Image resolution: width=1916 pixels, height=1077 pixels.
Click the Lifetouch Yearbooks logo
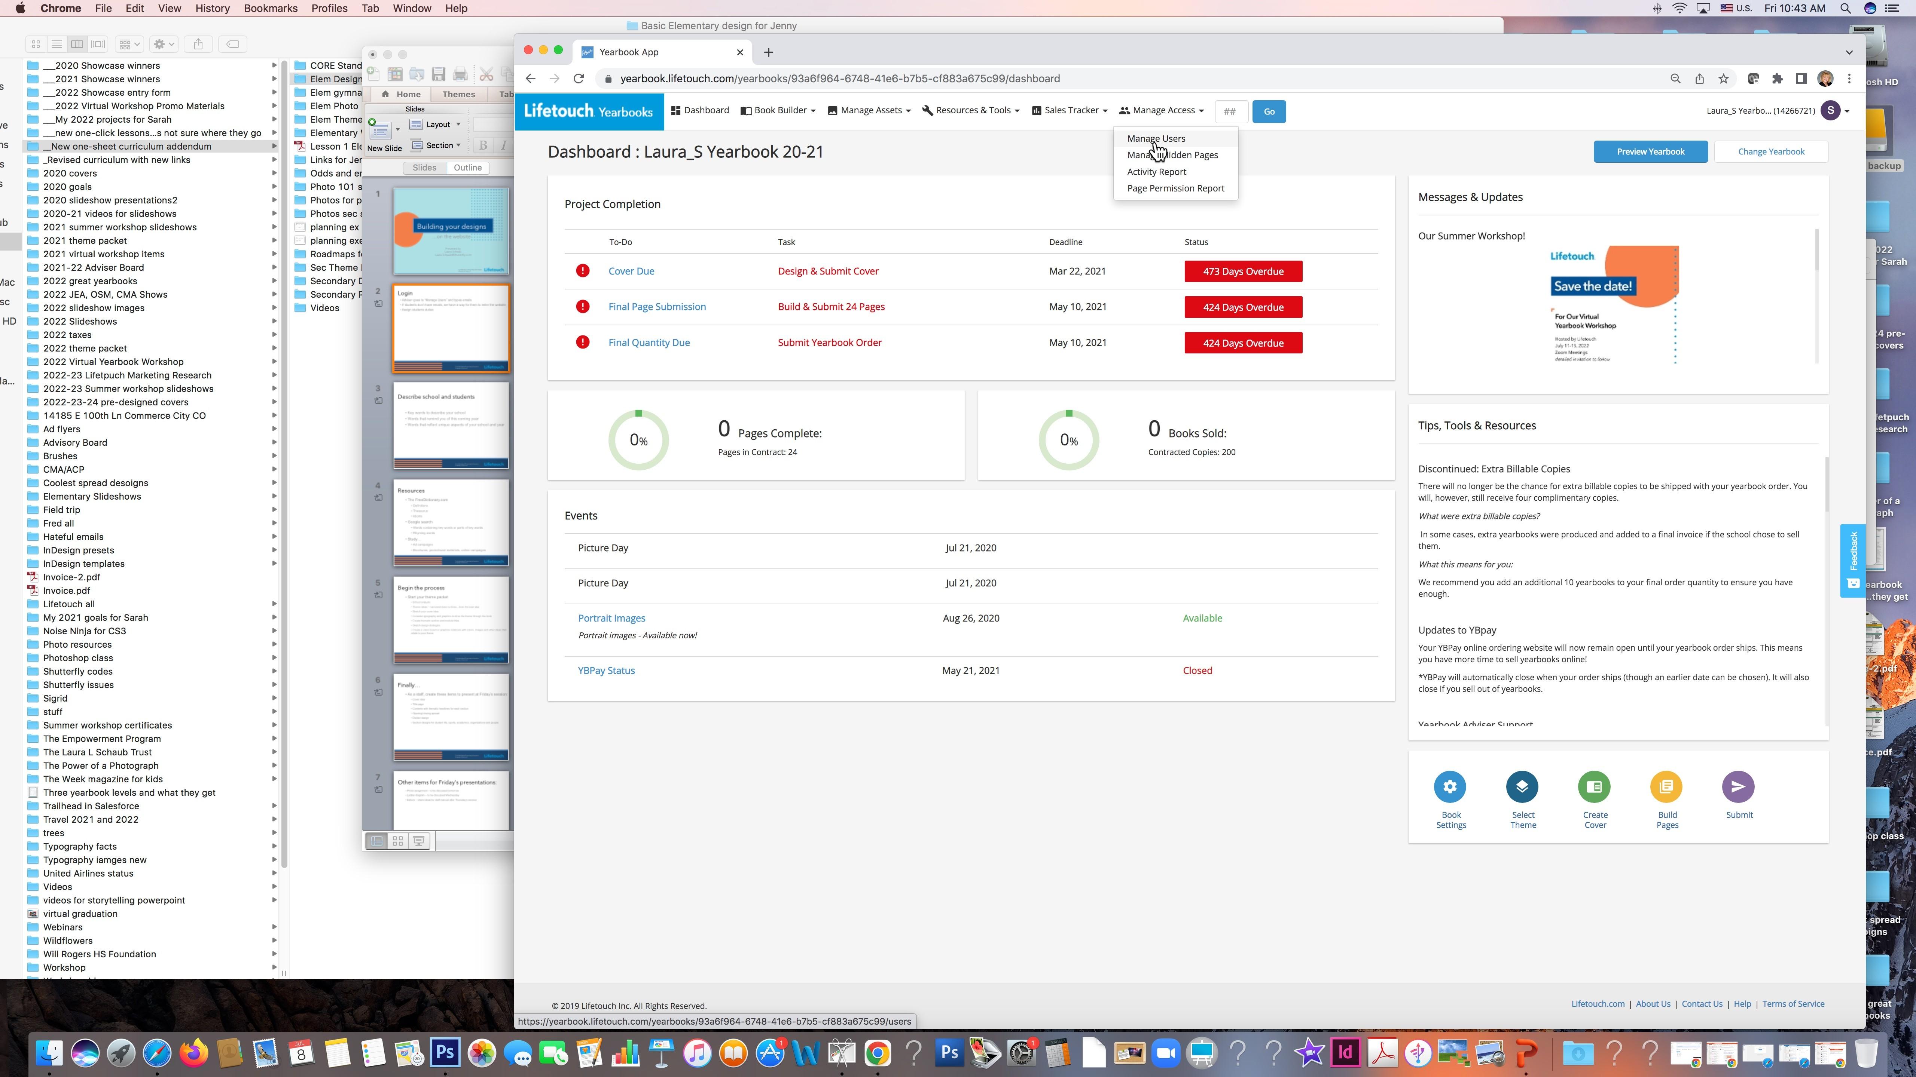588,111
